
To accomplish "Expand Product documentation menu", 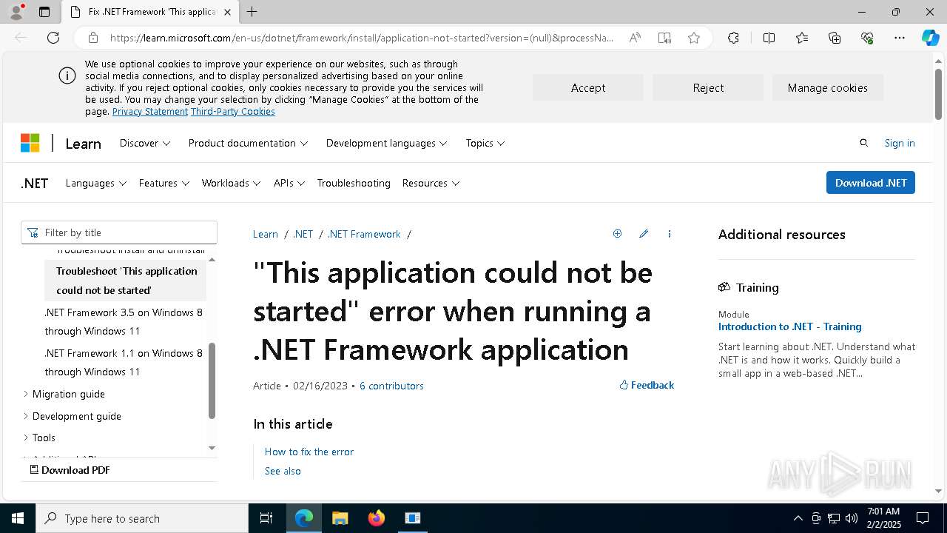I will [248, 143].
